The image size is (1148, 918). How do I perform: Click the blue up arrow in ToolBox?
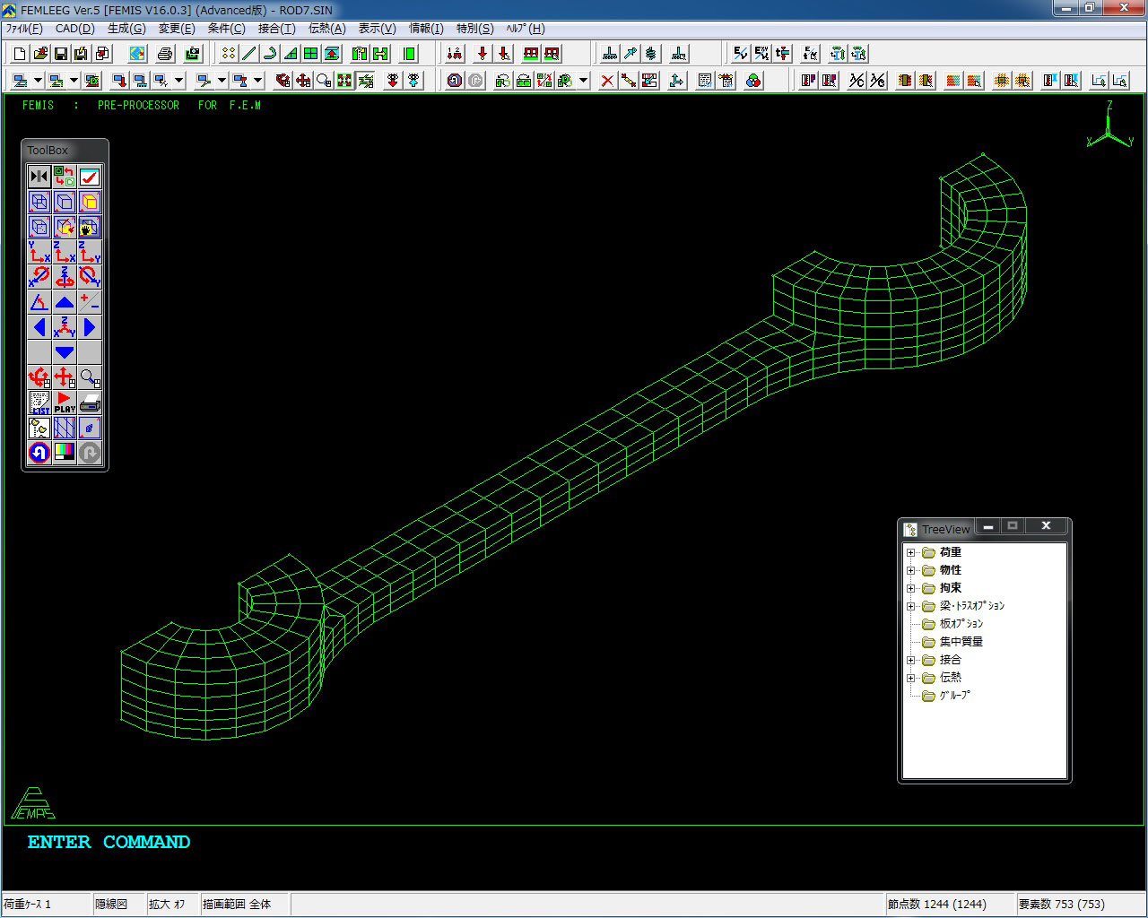coord(65,302)
